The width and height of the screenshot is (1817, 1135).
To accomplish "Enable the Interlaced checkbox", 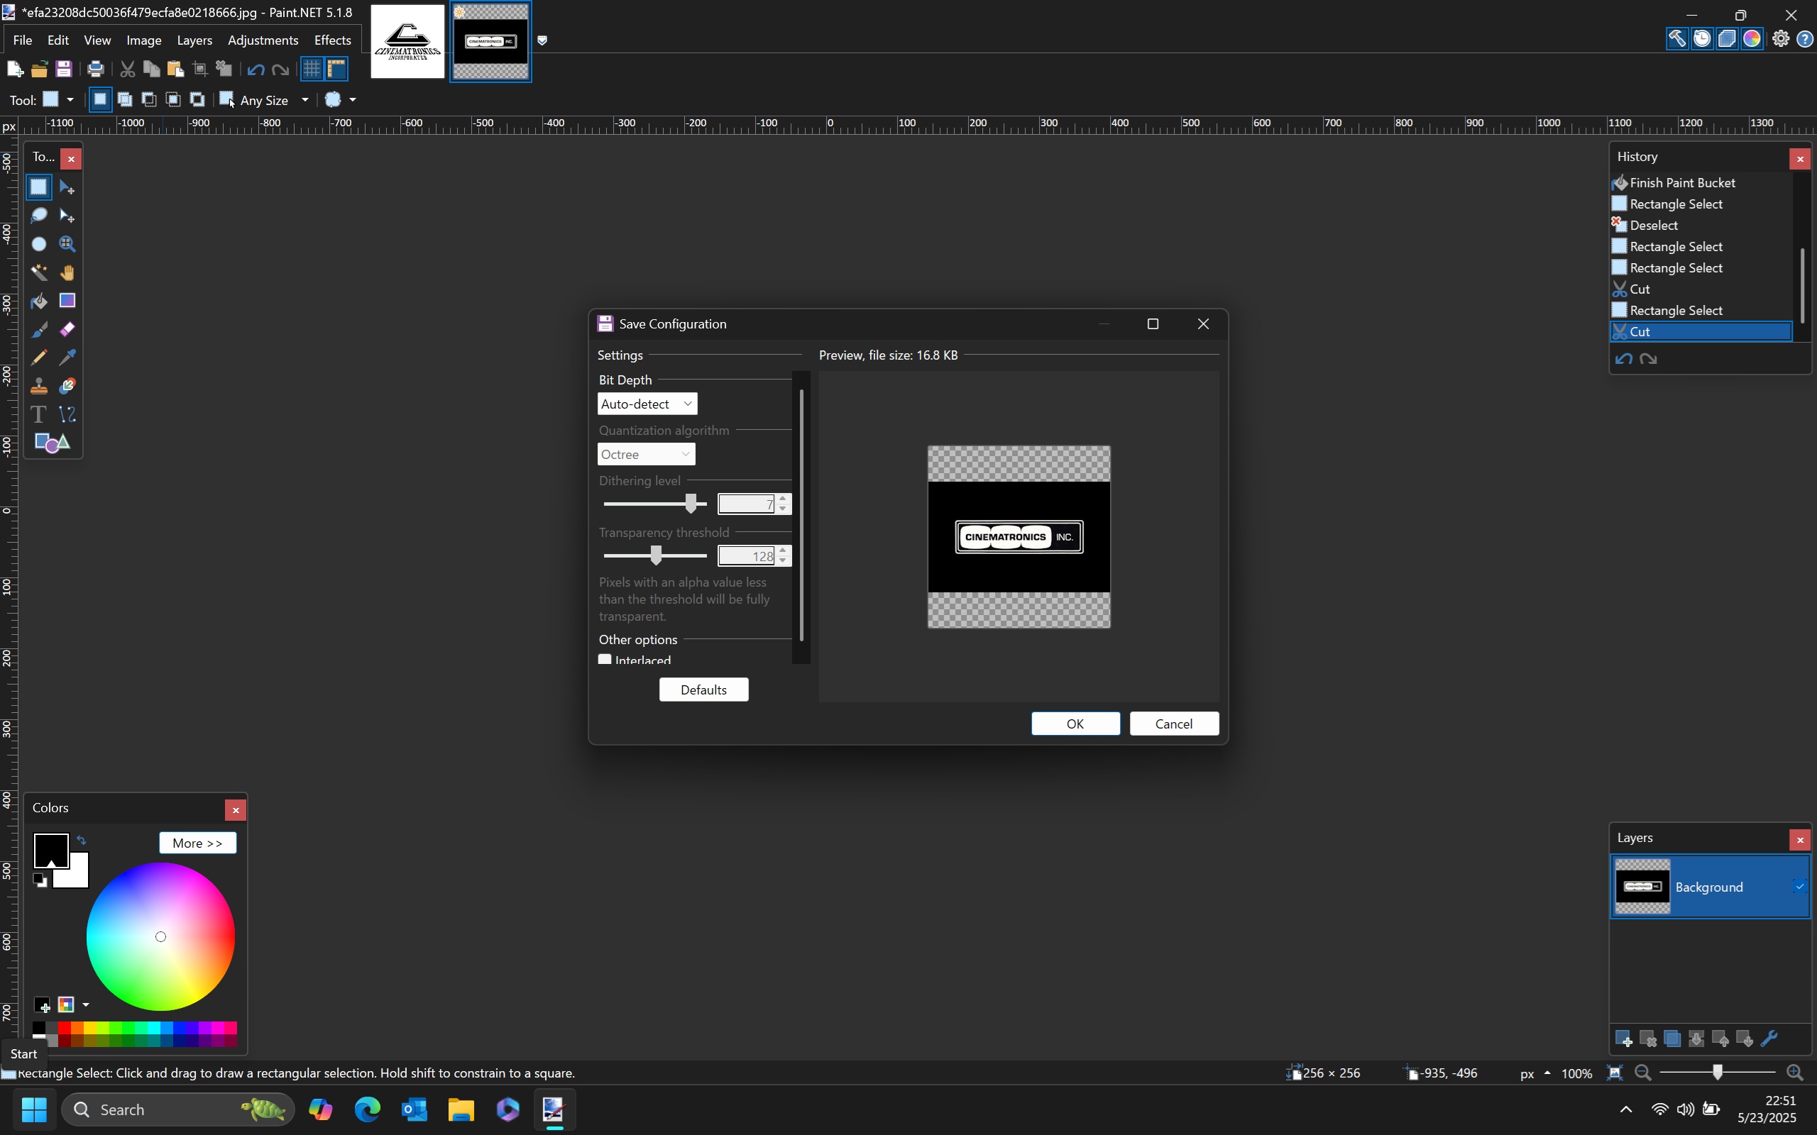I will coord(605,659).
